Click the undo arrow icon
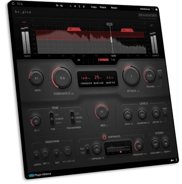Image resolution: width=182 pixels, height=184 pixels. pyautogui.click(x=57, y=6)
